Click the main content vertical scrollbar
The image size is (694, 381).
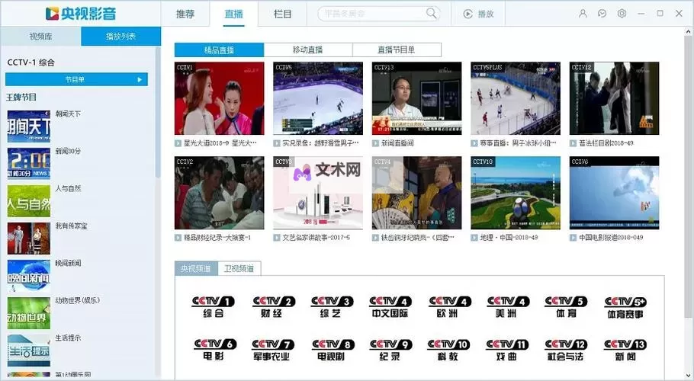pyautogui.click(x=688, y=177)
